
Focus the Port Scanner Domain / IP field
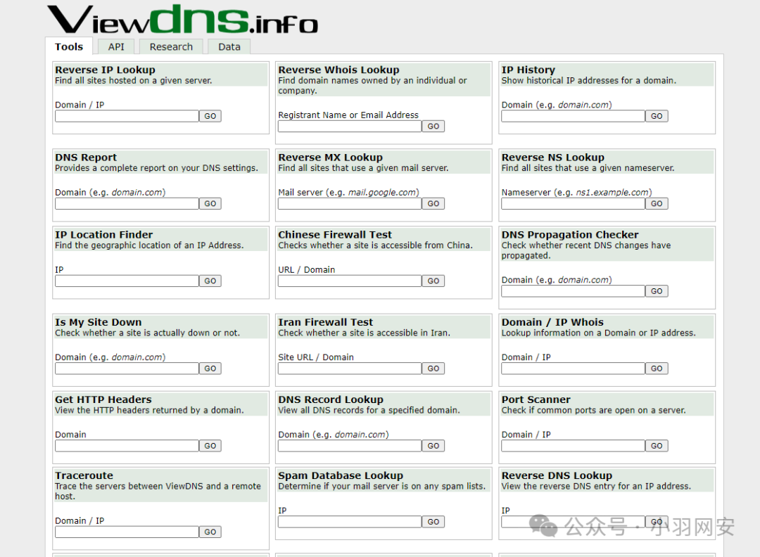574,446
